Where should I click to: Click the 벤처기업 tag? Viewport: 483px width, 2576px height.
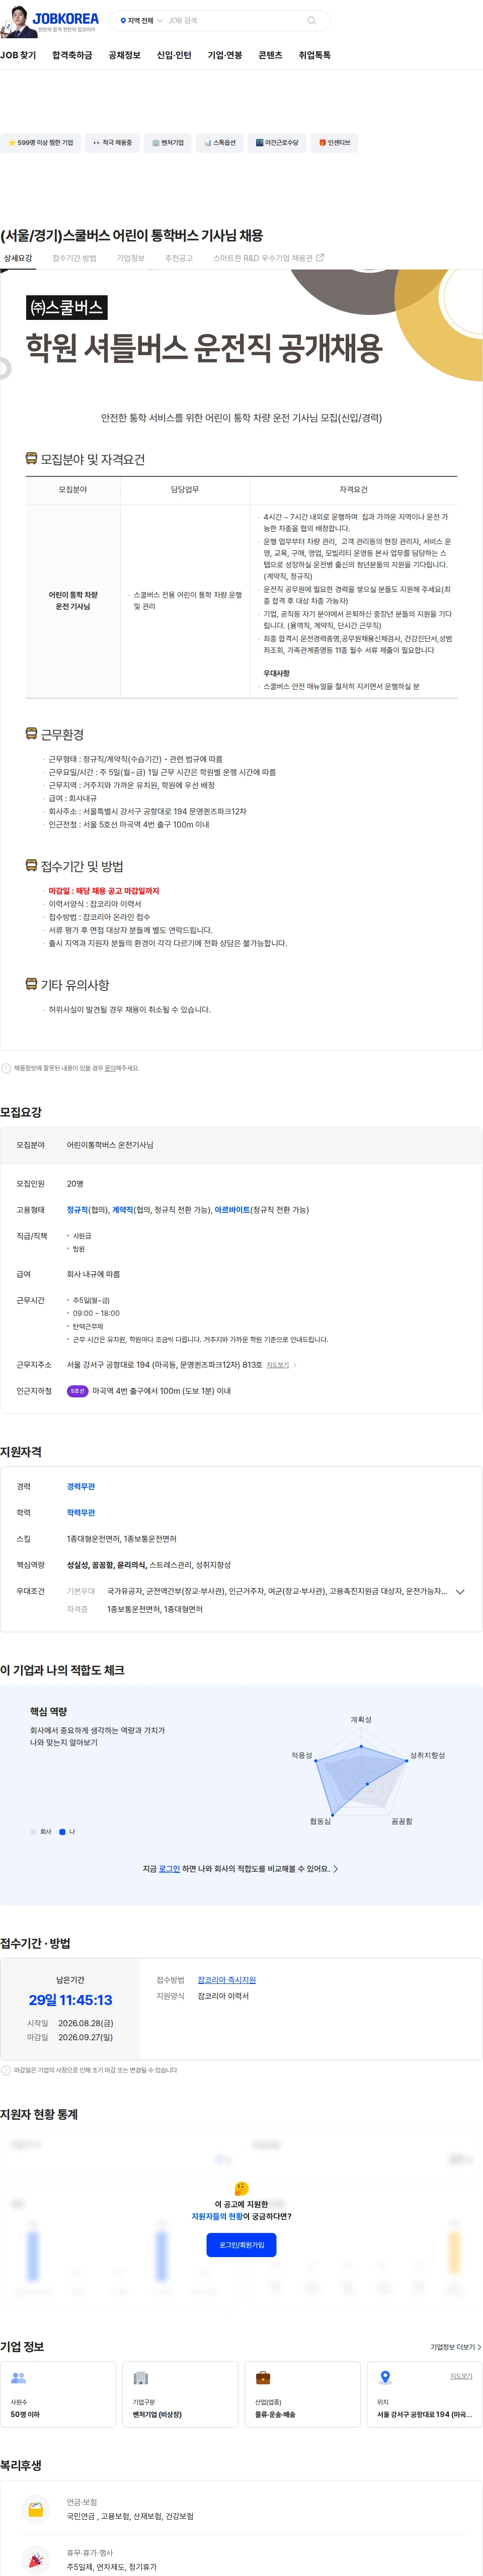click(168, 143)
